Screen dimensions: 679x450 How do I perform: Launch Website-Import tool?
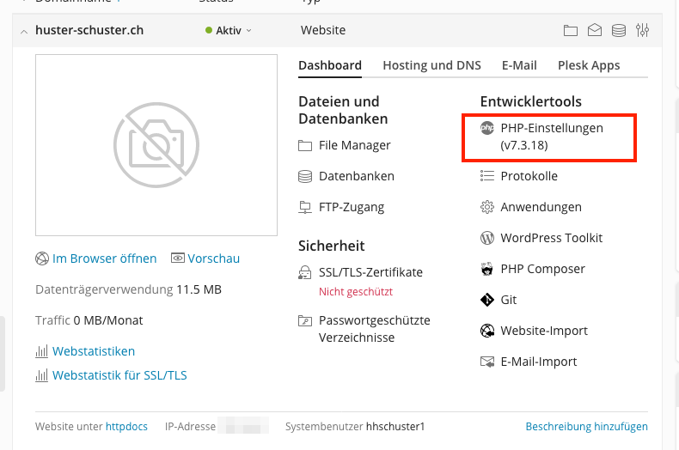pos(544,331)
